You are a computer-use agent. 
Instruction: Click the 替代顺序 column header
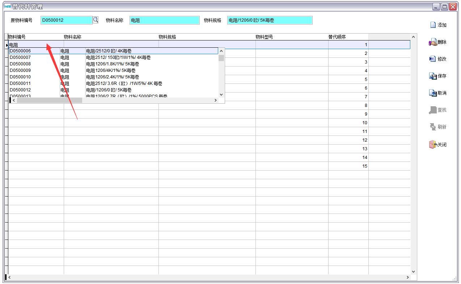tap(337, 37)
